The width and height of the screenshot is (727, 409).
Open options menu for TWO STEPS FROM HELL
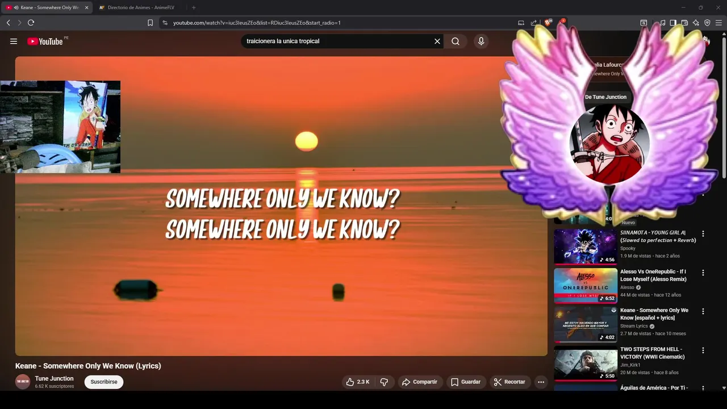(703, 350)
